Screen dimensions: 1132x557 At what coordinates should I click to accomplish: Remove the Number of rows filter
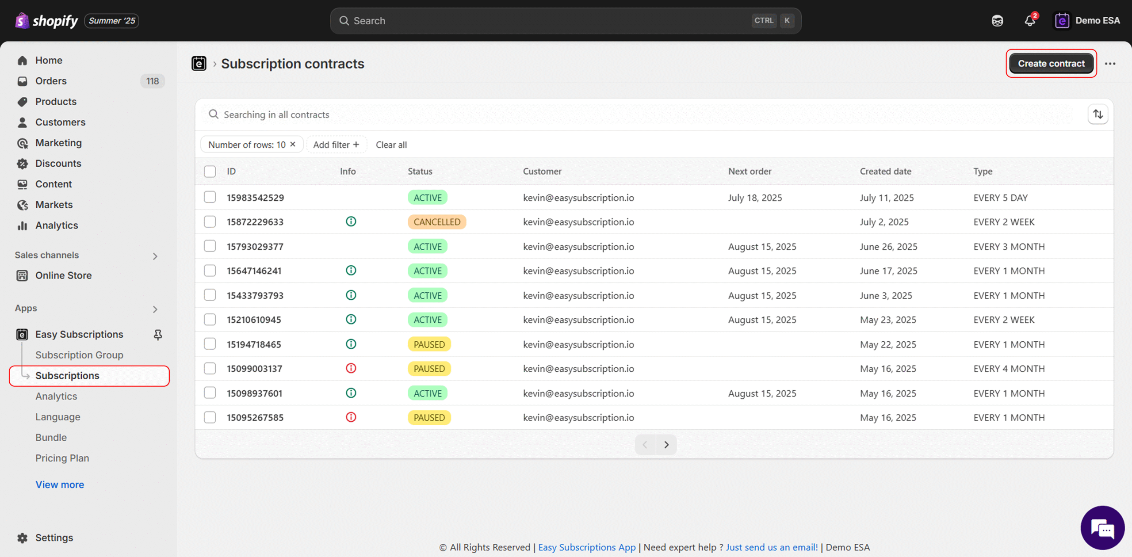click(x=293, y=145)
